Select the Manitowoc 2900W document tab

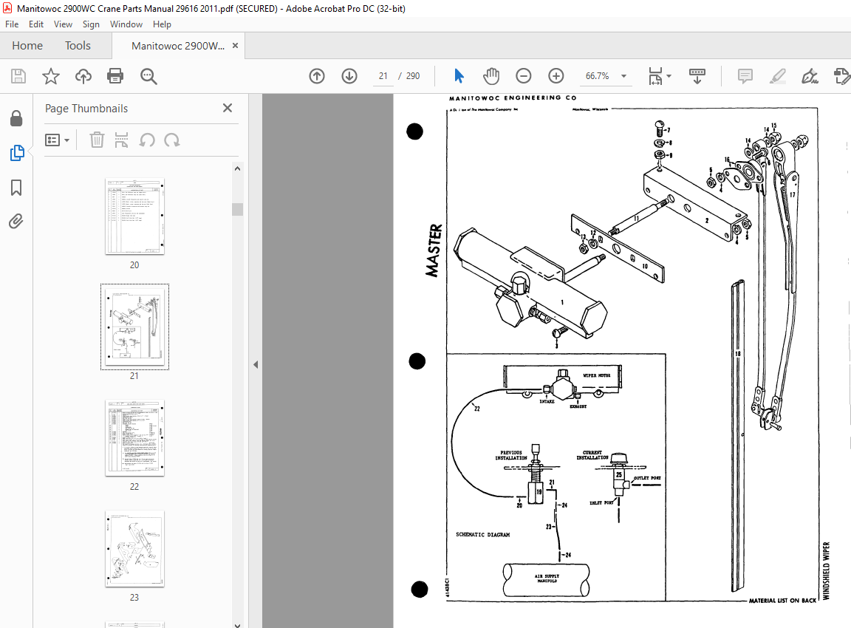[177, 46]
